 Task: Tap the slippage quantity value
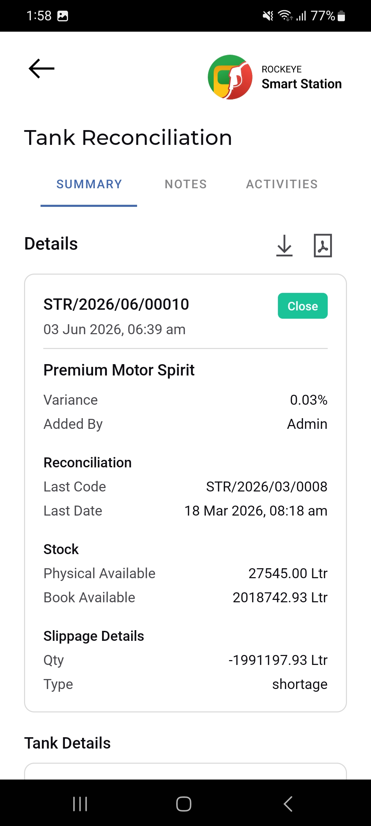278,660
